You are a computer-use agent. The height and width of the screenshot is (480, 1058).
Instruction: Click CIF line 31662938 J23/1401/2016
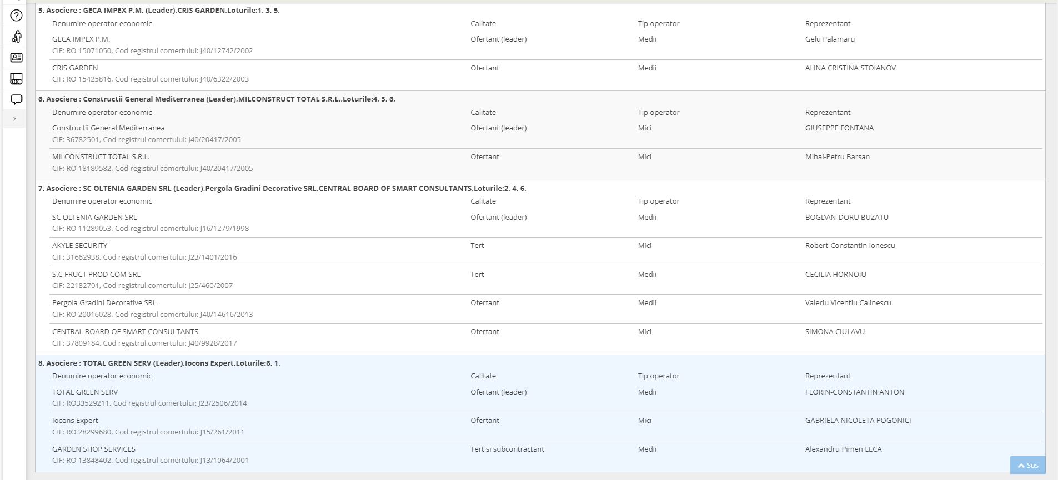tap(144, 257)
